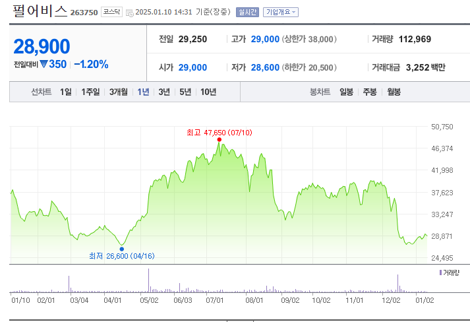Click the stock code 263750
This screenshot has height=322, width=470.
point(84,13)
